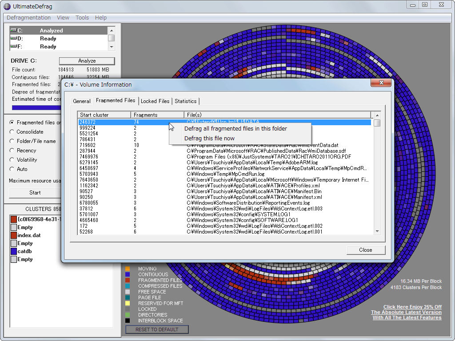The width and height of the screenshot is (455, 341).
Task: Sort by the Start cluster column header
Action: click(104, 115)
